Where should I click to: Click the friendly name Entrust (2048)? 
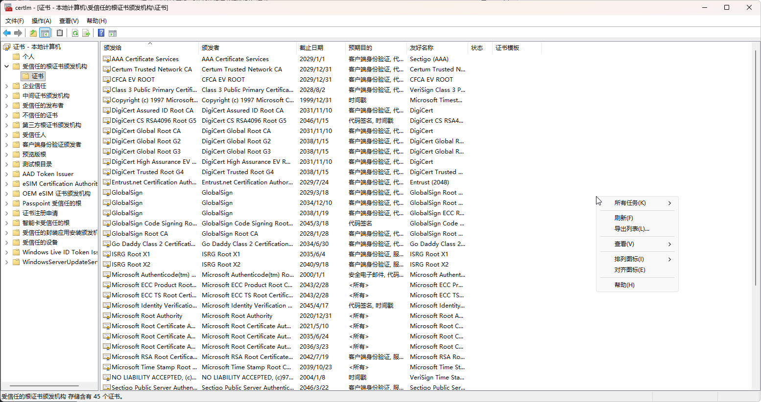(429, 182)
